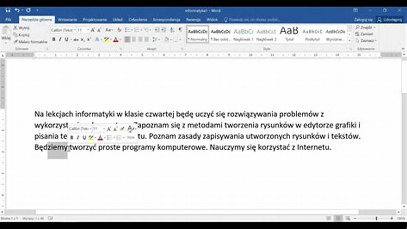Click font color in mini toolbar
The image size is (407, 229).
[100, 138]
